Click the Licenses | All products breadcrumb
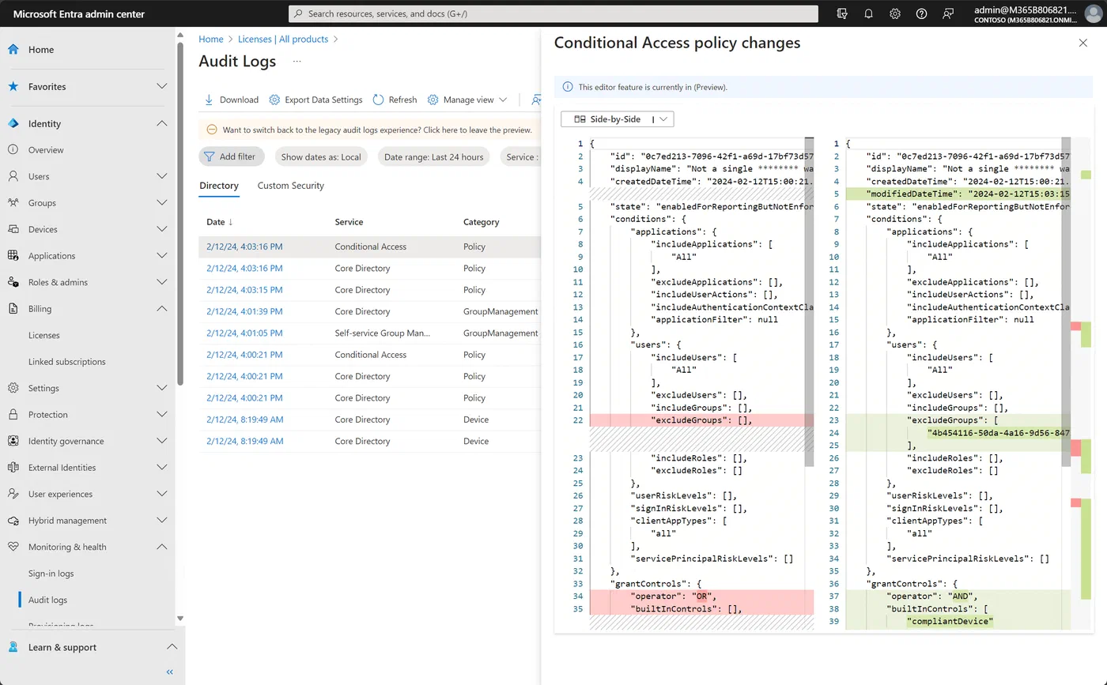The image size is (1107, 685). coord(282,39)
